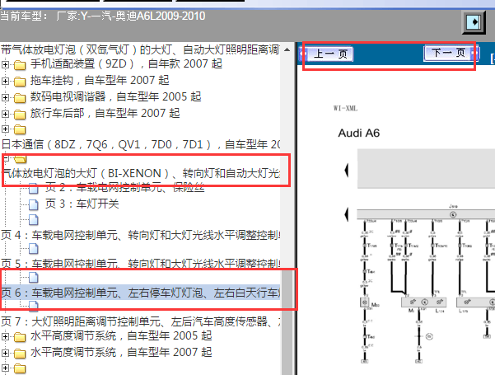Select 水平高度调节系统，自车型年 2007 起
495x375 pixels.
[121, 352]
